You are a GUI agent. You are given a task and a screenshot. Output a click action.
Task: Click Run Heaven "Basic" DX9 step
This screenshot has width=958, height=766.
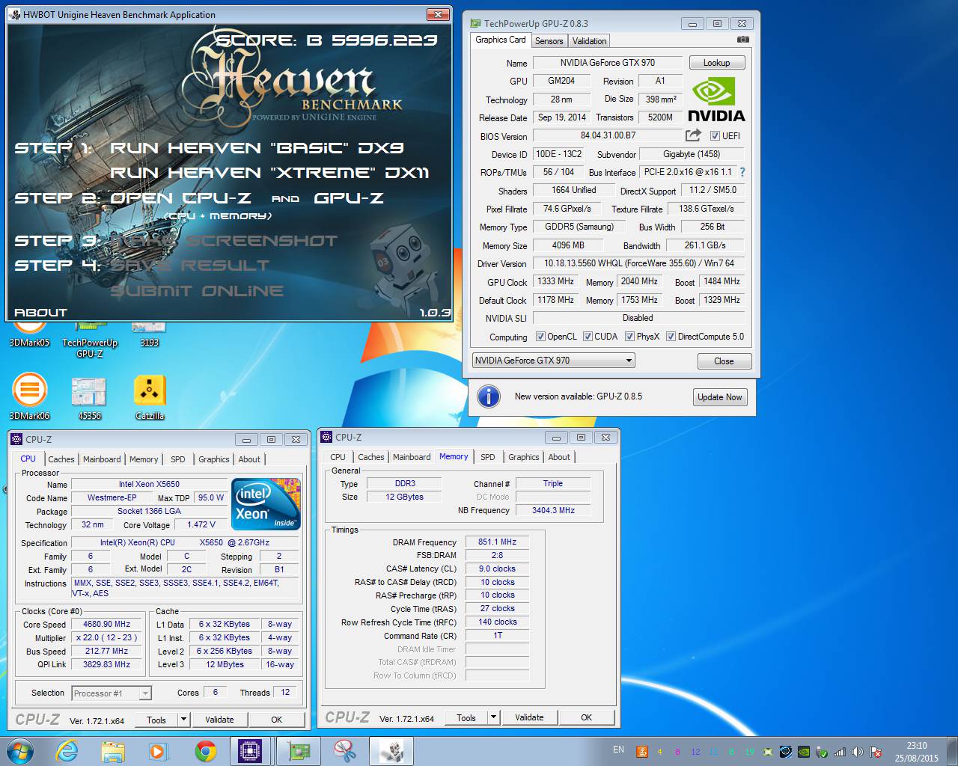256,148
